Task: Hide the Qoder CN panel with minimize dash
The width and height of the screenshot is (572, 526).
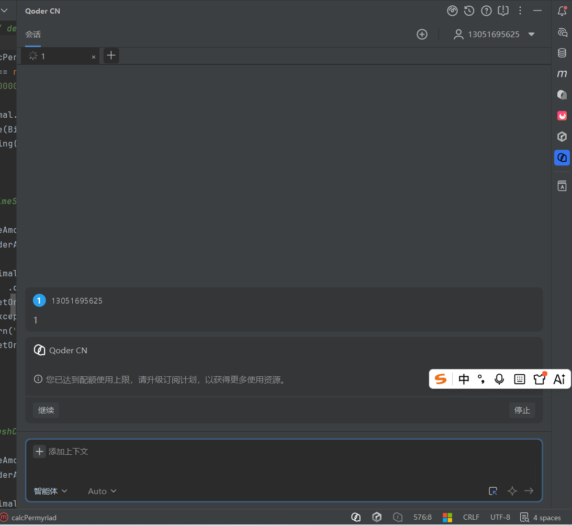Action: coord(537,11)
